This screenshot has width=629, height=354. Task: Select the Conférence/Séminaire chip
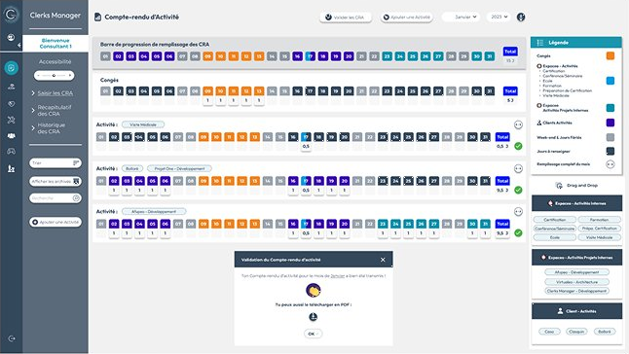tap(554, 229)
